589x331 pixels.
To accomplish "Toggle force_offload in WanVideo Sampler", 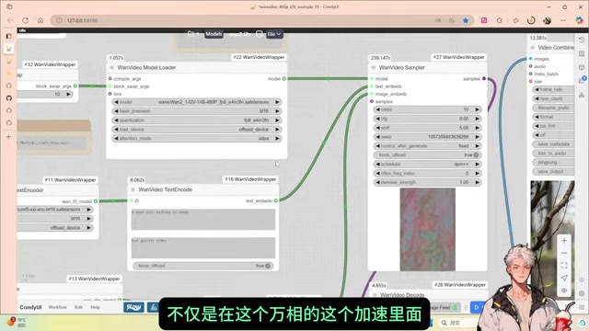I will (427, 155).
